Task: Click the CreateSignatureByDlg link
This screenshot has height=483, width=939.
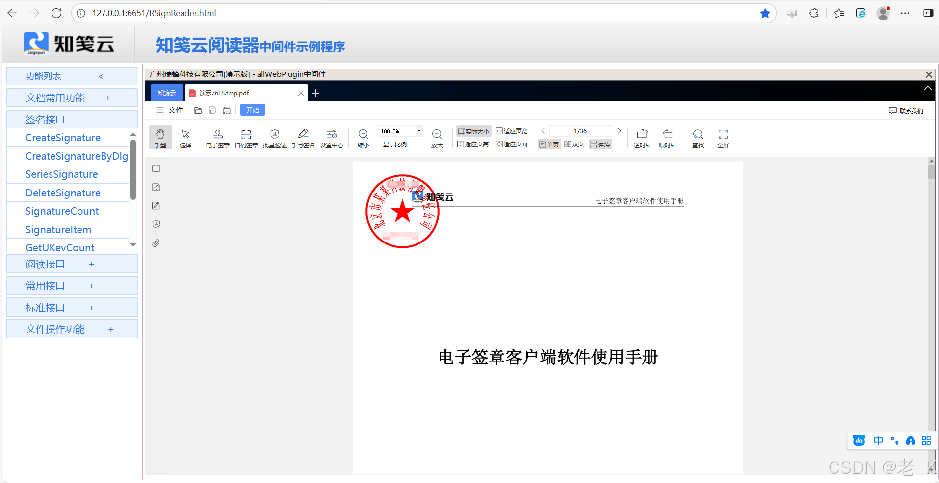Action: tap(77, 156)
